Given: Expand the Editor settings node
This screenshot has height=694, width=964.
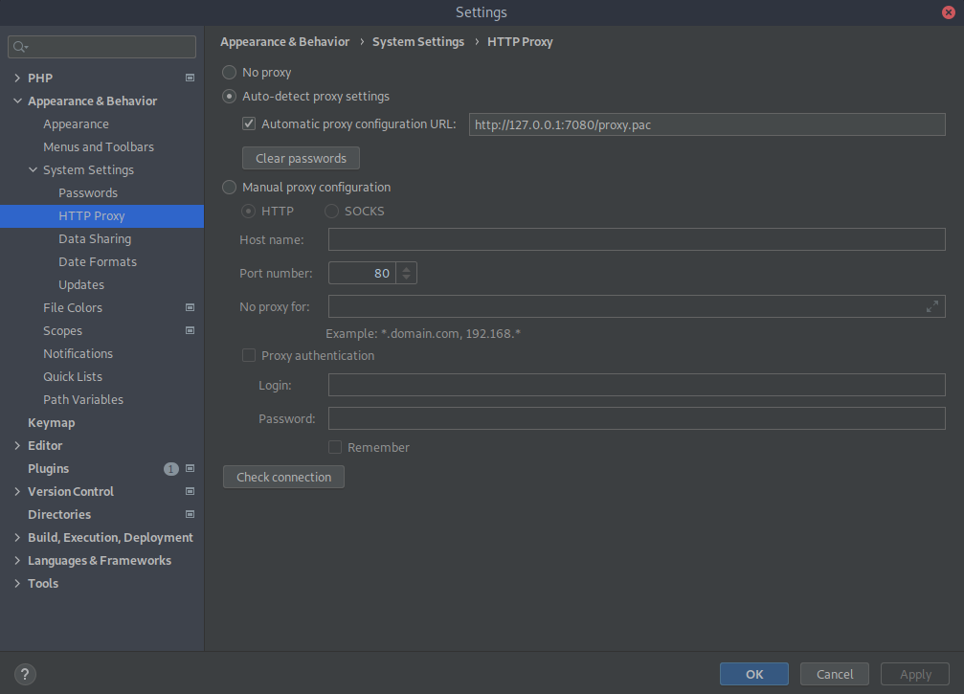Looking at the screenshot, I should (17, 446).
